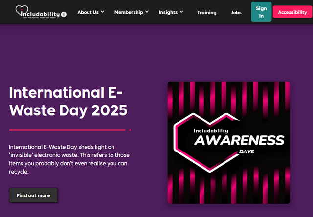This screenshot has height=217, width=313.
Task: Open the Awareness Days banner image
Action: 229,143
